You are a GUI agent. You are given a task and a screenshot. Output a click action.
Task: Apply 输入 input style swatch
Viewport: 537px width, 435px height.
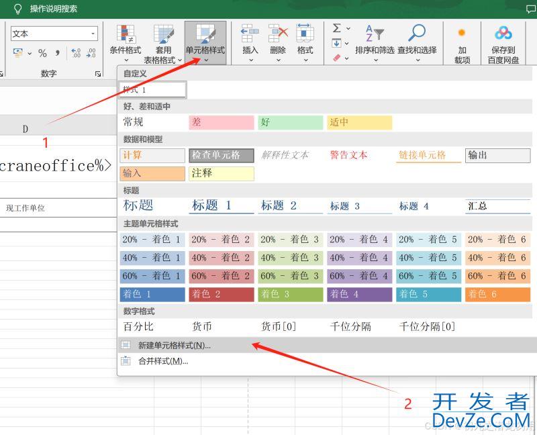pos(153,173)
